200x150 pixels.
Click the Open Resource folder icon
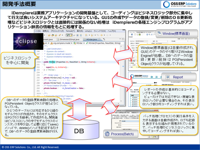point(56,35)
